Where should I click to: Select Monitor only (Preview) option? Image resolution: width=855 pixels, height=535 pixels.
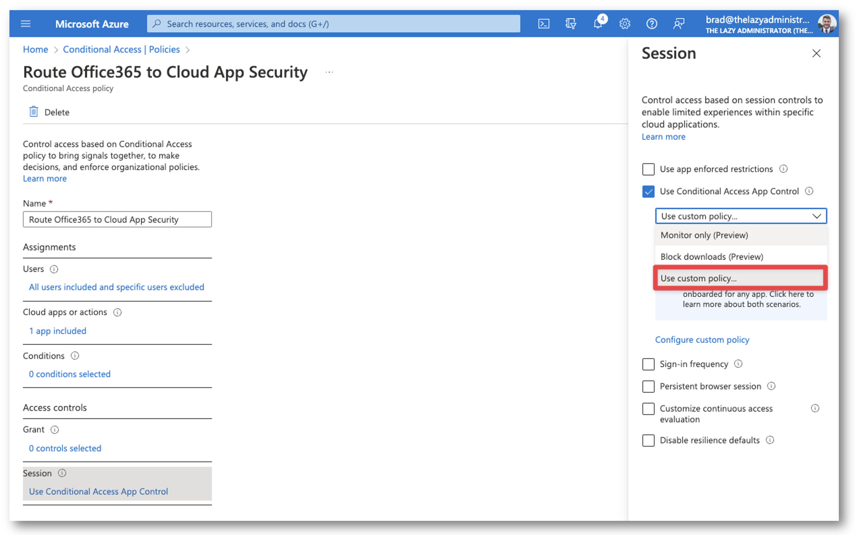(x=741, y=235)
